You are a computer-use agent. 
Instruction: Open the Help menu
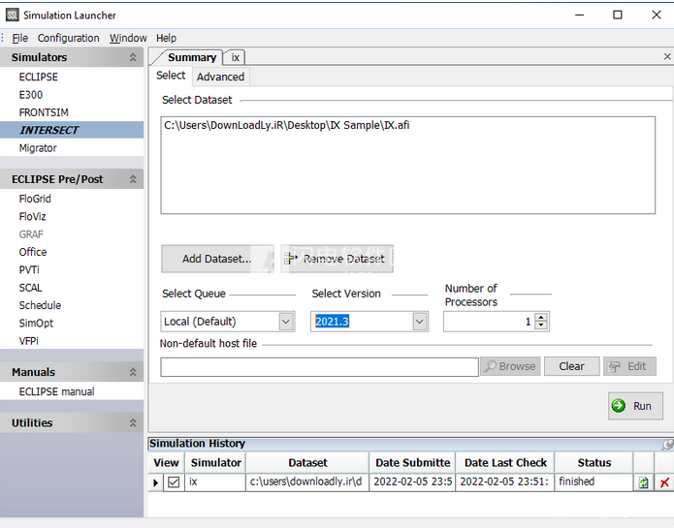pyautogui.click(x=166, y=38)
